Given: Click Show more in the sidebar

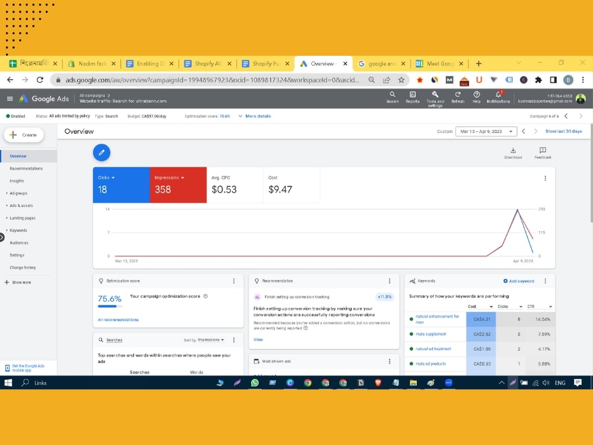Looking at the screenshot, I should pos(18,282).
